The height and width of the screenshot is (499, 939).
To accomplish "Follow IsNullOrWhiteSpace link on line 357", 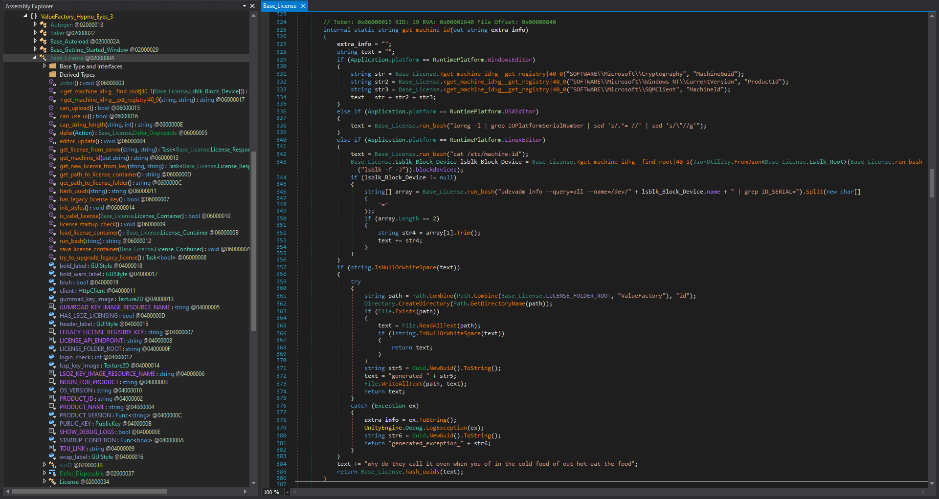I will coord(405,267).
